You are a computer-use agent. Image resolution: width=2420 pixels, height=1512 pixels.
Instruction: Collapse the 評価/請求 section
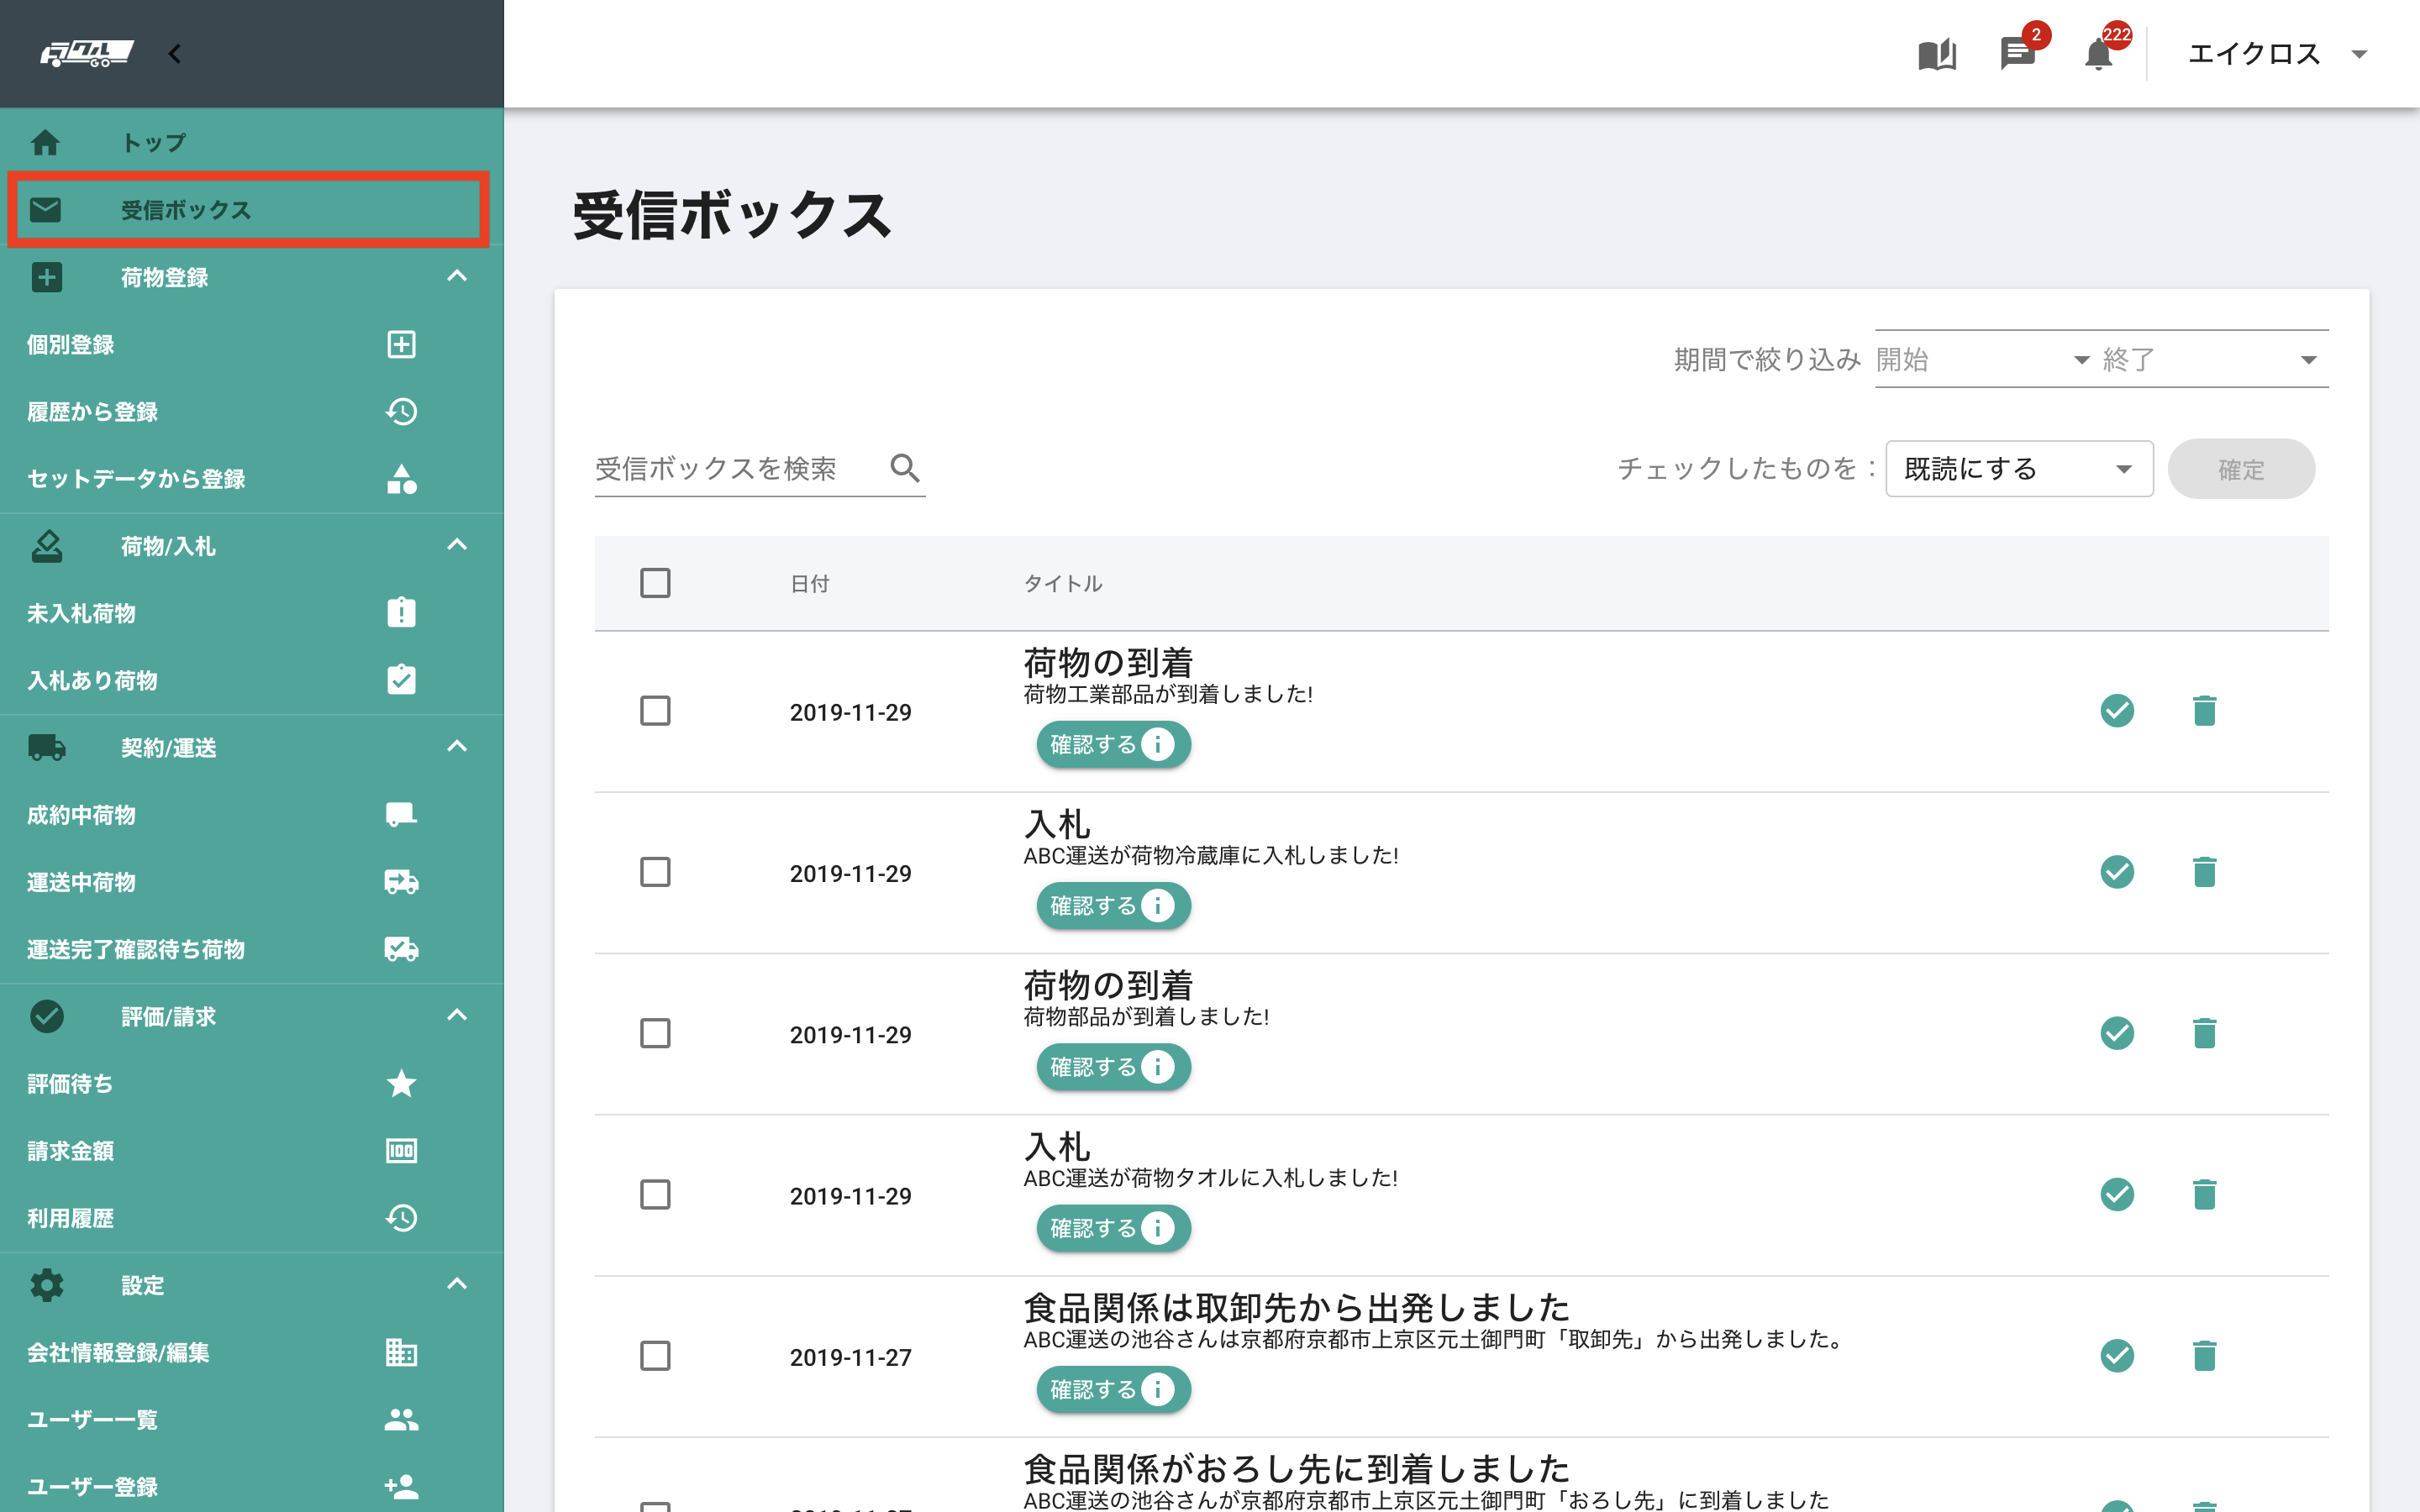coord(457,1016)
